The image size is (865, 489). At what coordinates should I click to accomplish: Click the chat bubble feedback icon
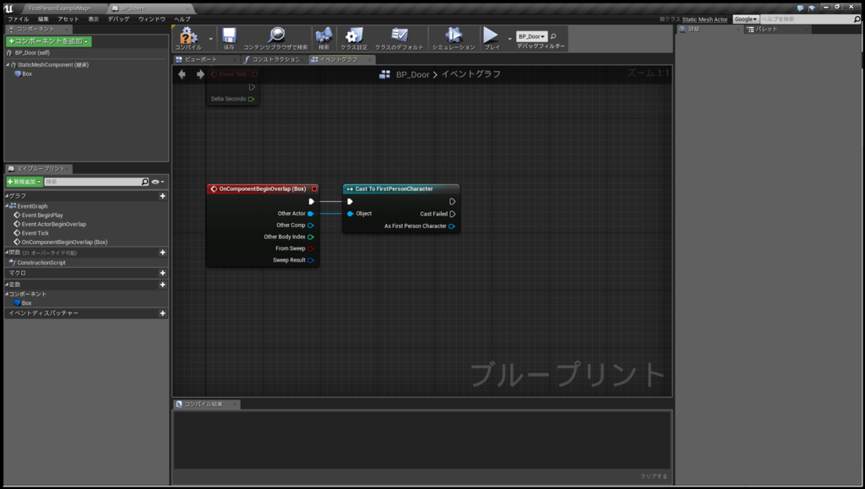click(801, 8)
